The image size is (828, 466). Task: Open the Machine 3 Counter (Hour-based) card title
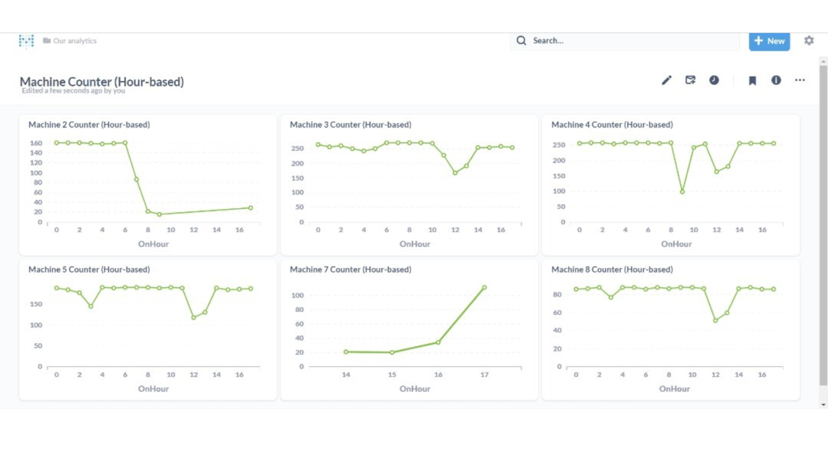click(350, 125)
